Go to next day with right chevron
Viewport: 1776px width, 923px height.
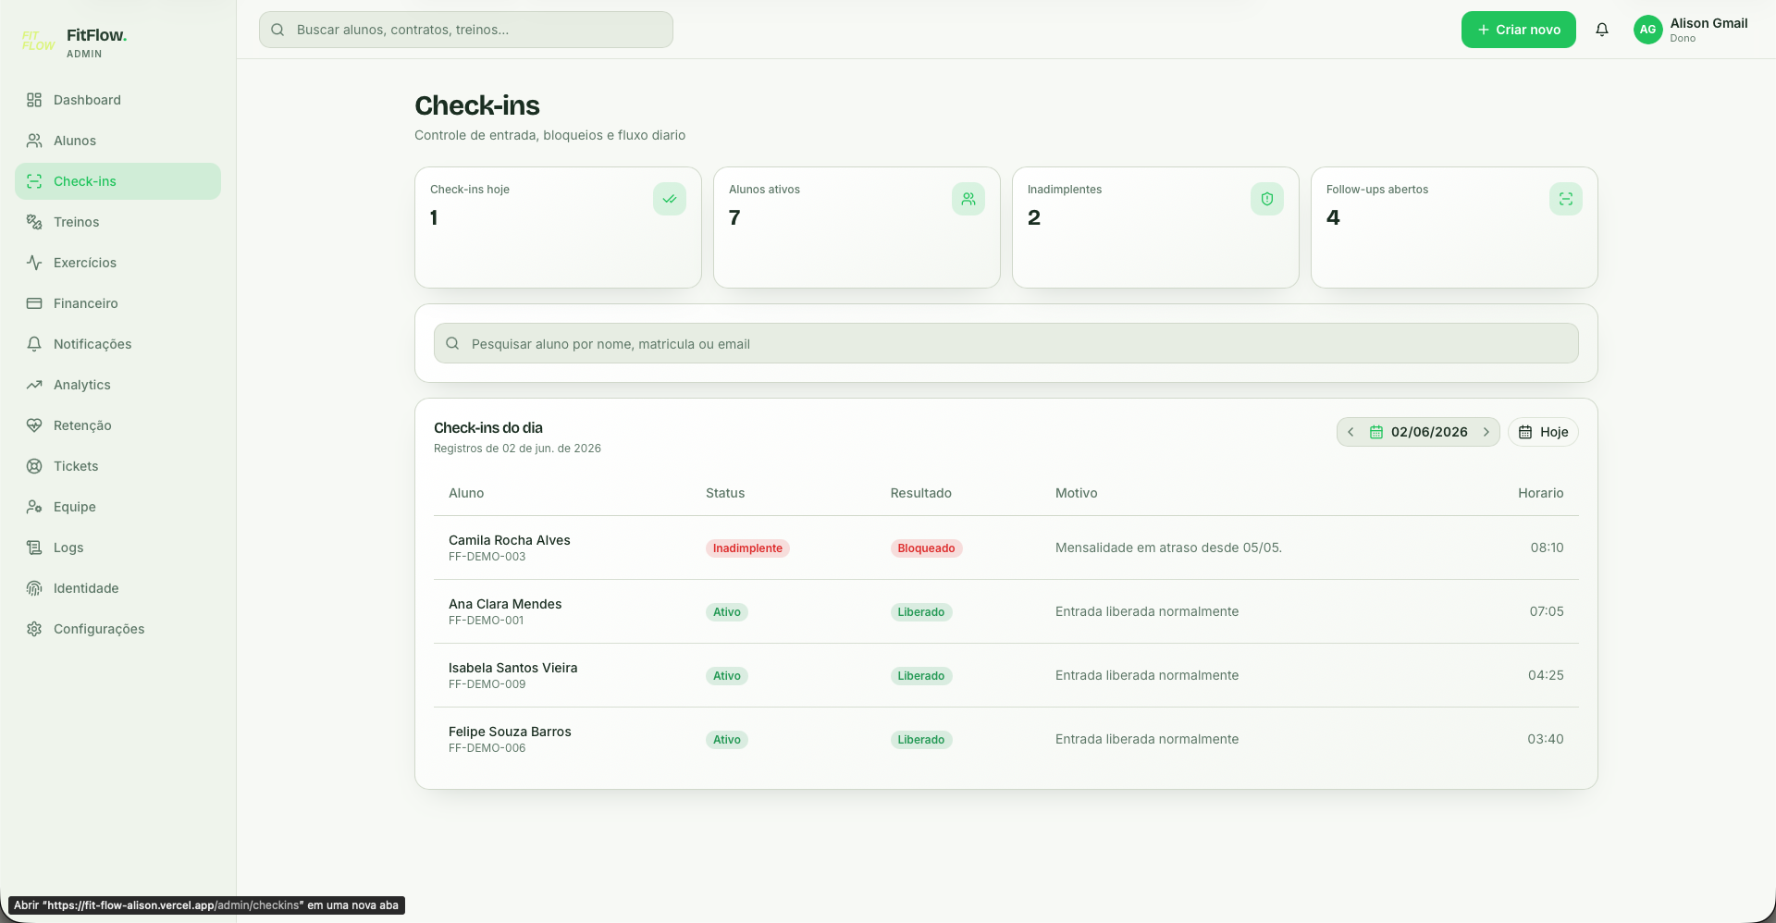coord(1486,432)
